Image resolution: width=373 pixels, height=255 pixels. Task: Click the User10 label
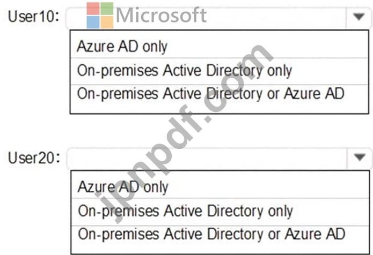[x=33, y=17]
